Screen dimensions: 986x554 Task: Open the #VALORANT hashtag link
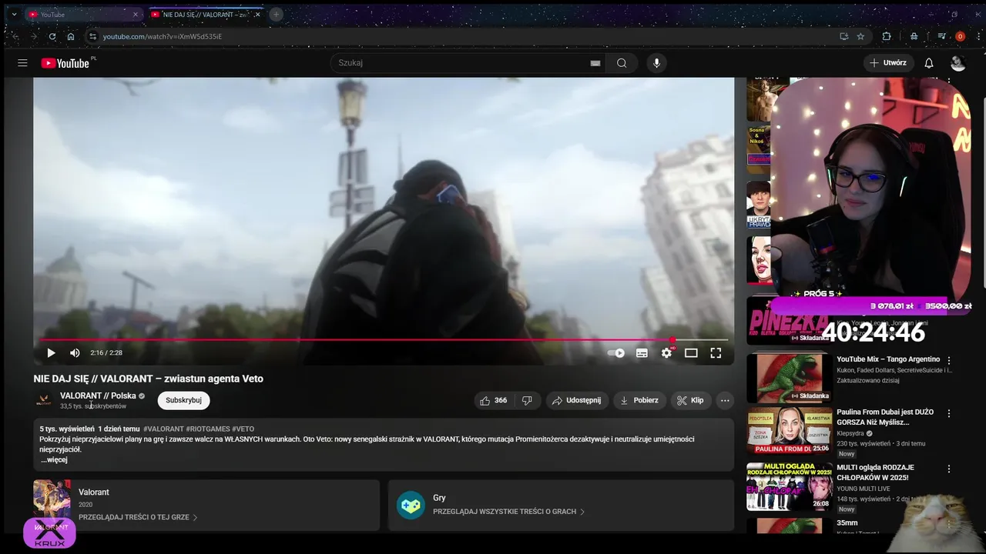click(163, 429)
